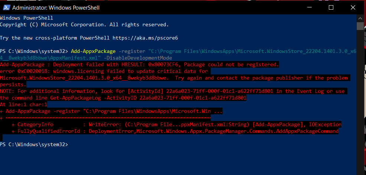This screenshot has height=175, width=366.
Task: Click the Copyright Microsoft Corporation line
Action: pos(84,25)
